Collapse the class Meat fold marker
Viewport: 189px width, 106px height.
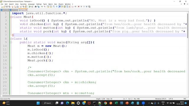click(11, 17)
